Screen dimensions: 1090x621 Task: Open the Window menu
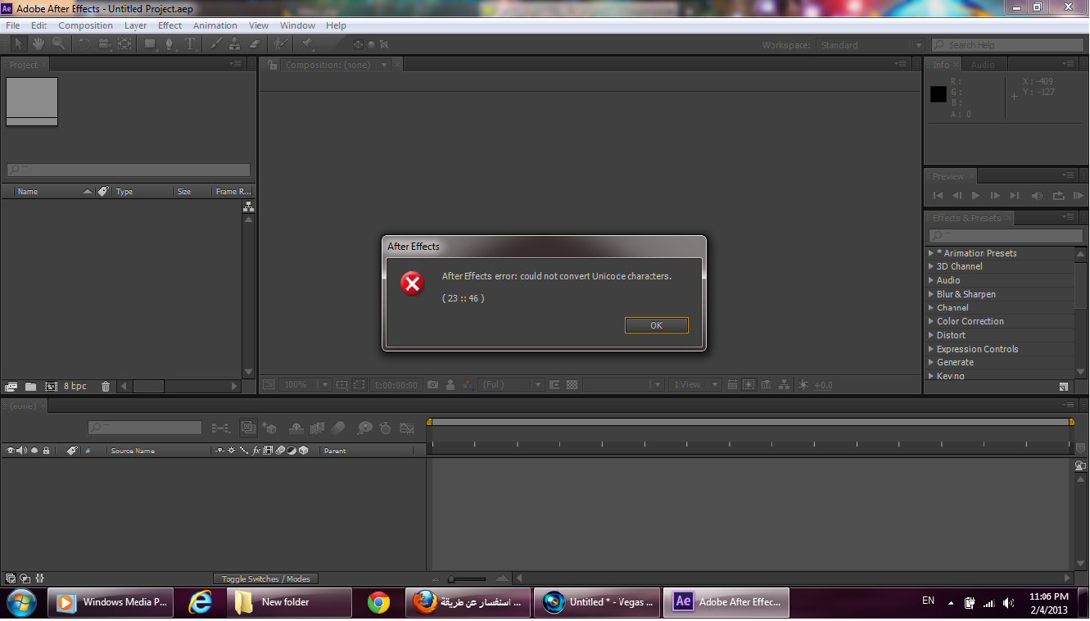pyautogui.click(x=297, y=25)
